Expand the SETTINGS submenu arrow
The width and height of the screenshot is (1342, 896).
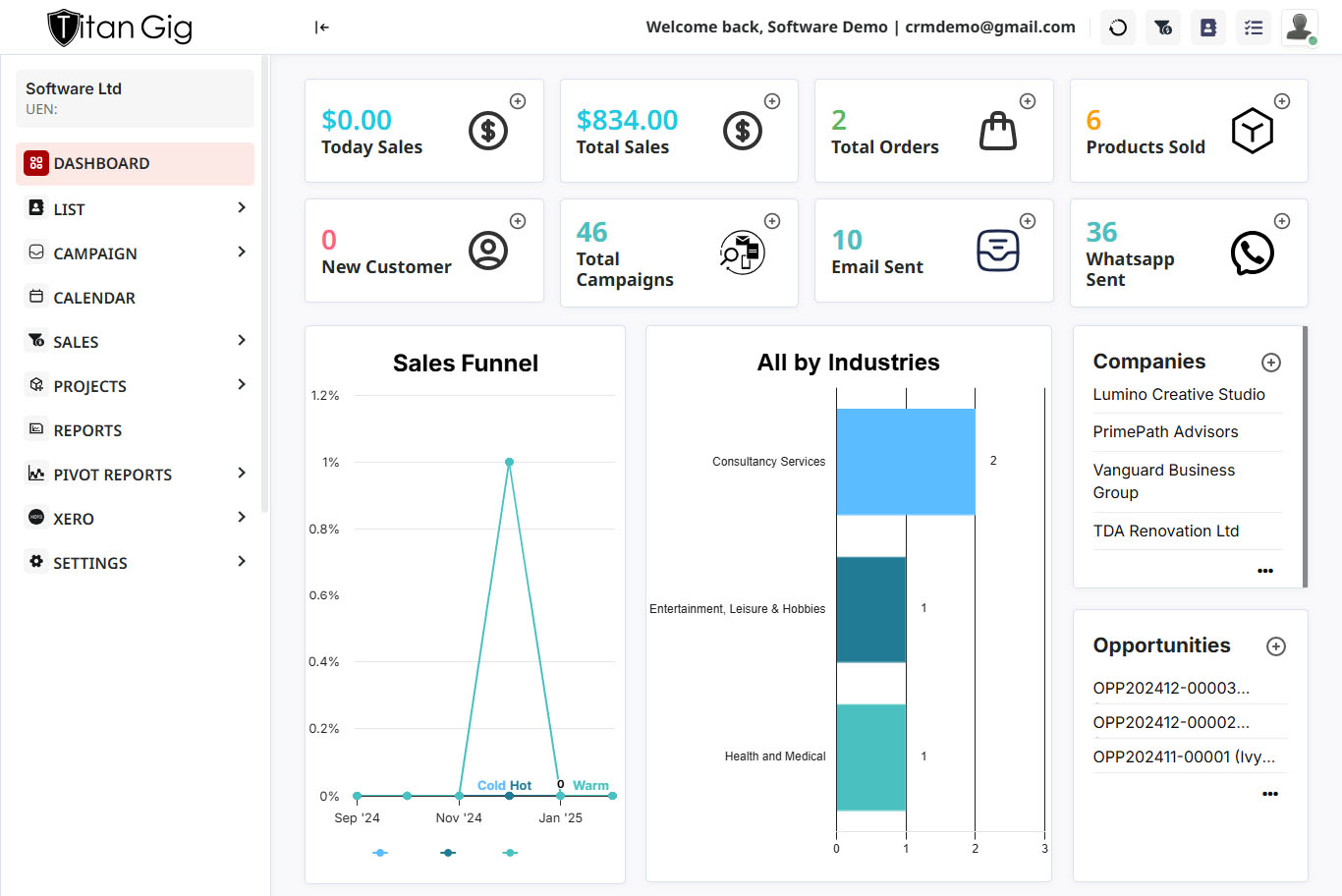pos(242,562)
